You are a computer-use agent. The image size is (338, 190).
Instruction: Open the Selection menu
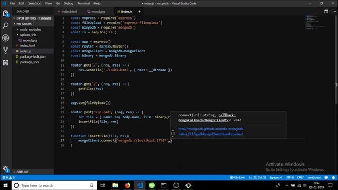point(34,3)
